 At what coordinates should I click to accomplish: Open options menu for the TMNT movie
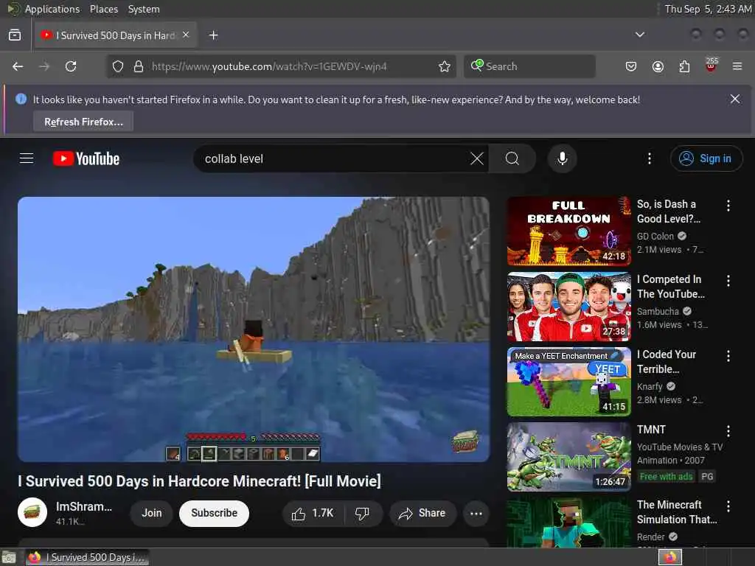coord(728,430)
